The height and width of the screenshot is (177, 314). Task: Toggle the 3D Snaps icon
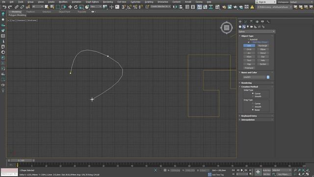point(124,7)
